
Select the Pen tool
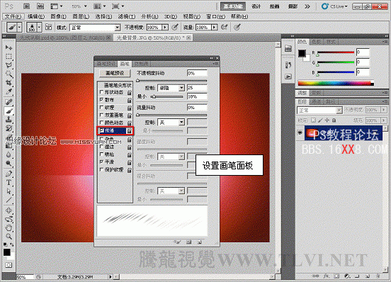8,174
